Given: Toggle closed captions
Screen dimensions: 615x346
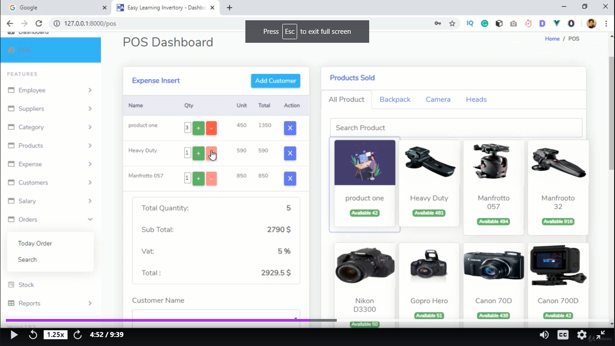Looking at the screenshot, I should (x=563, y=335).
